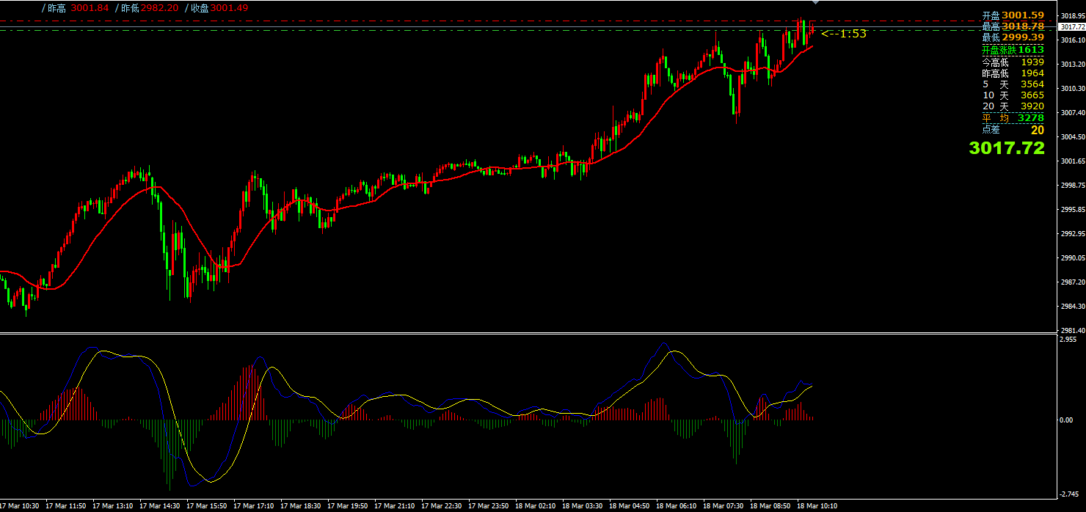Select the 最高 3018.78 high price label
The image size is (1086, 512).
pyautogui.click(x=1013, y=26)
